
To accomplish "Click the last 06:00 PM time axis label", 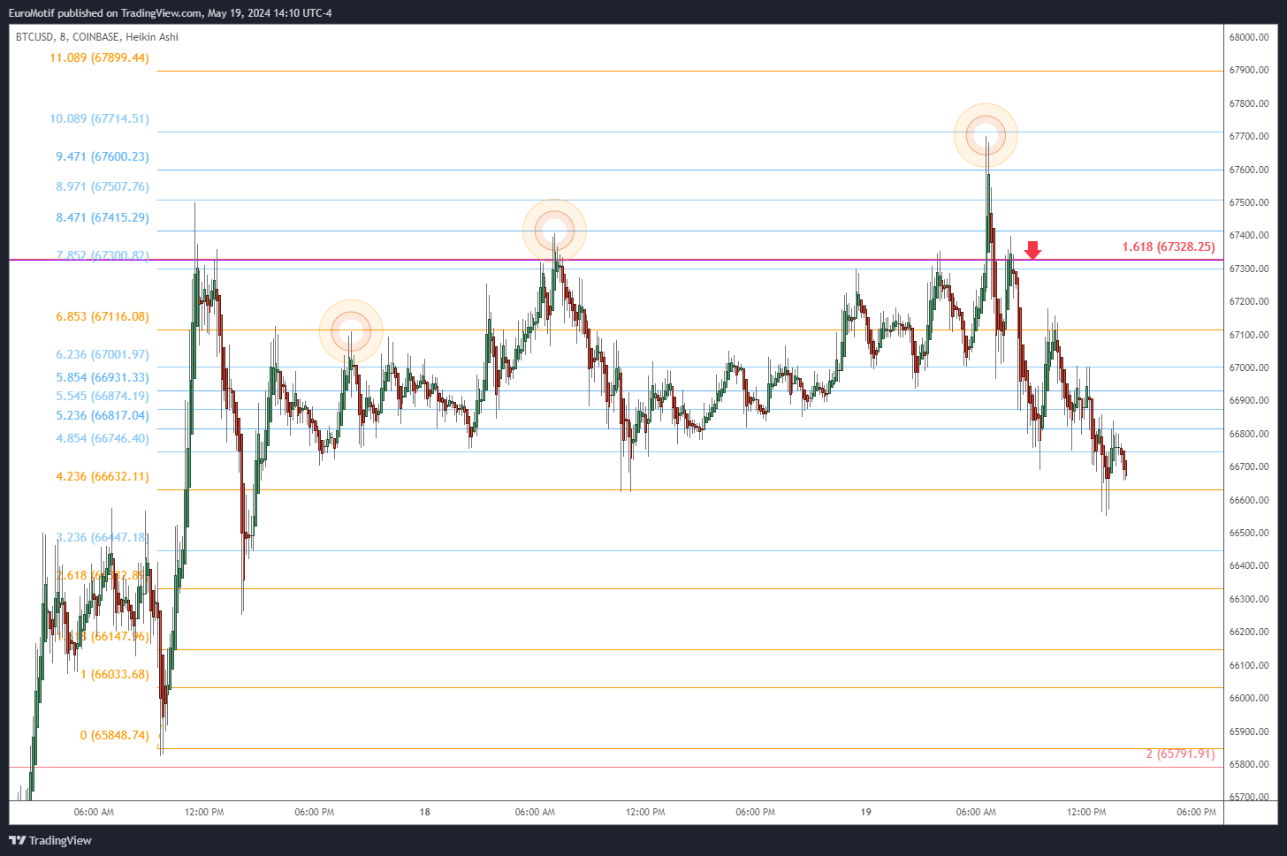I will [1196, 812].
